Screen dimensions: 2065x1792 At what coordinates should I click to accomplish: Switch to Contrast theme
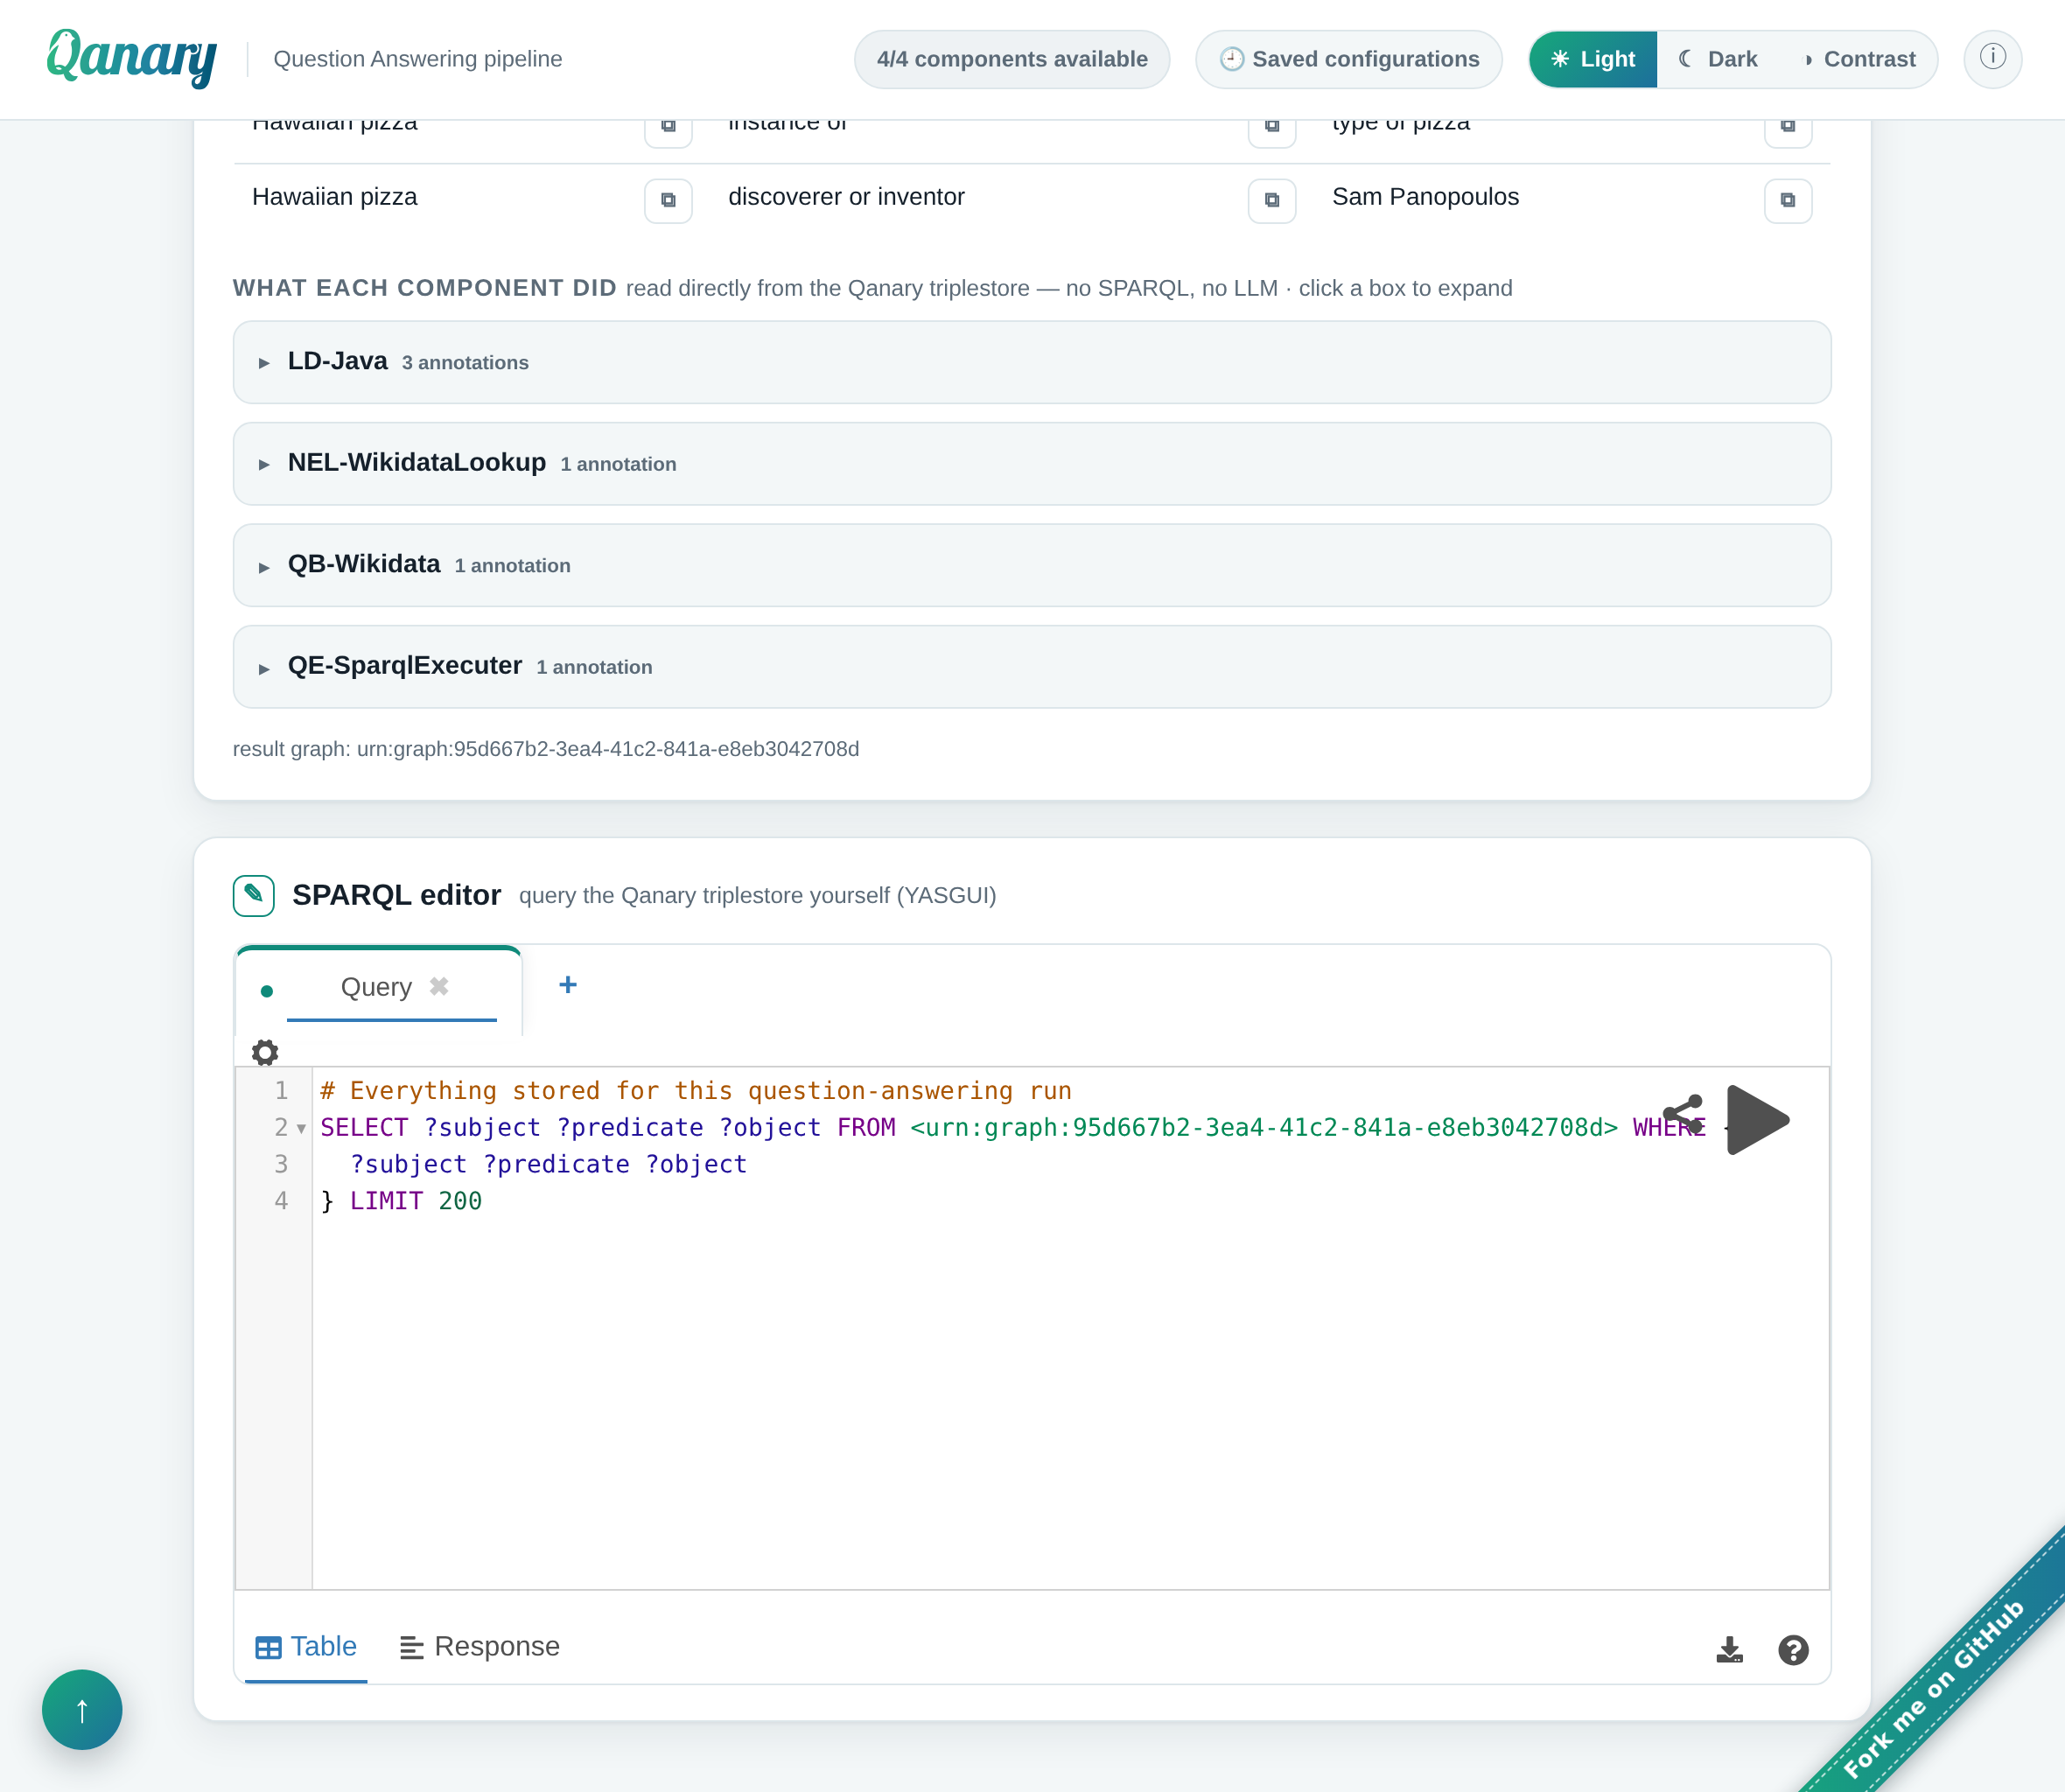tap(1859, 59)
